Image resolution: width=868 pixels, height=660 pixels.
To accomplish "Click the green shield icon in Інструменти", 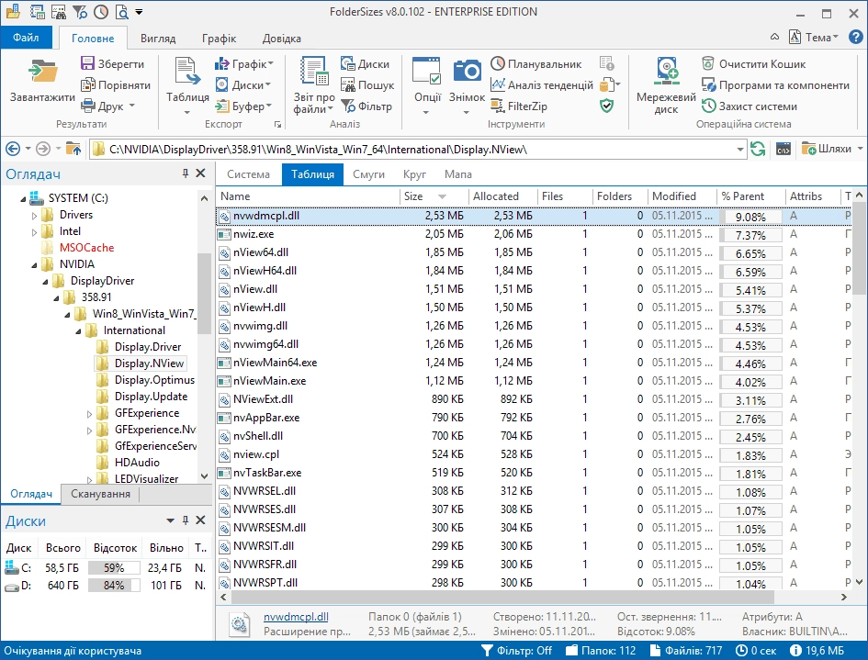I will pyautogui.click(x=607, y=106).
